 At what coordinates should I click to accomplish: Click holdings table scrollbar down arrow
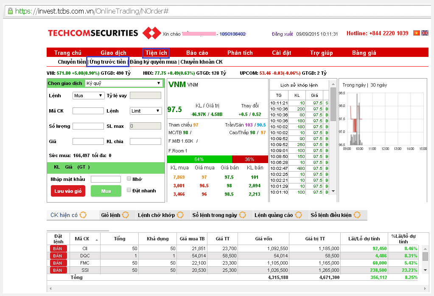426,270
